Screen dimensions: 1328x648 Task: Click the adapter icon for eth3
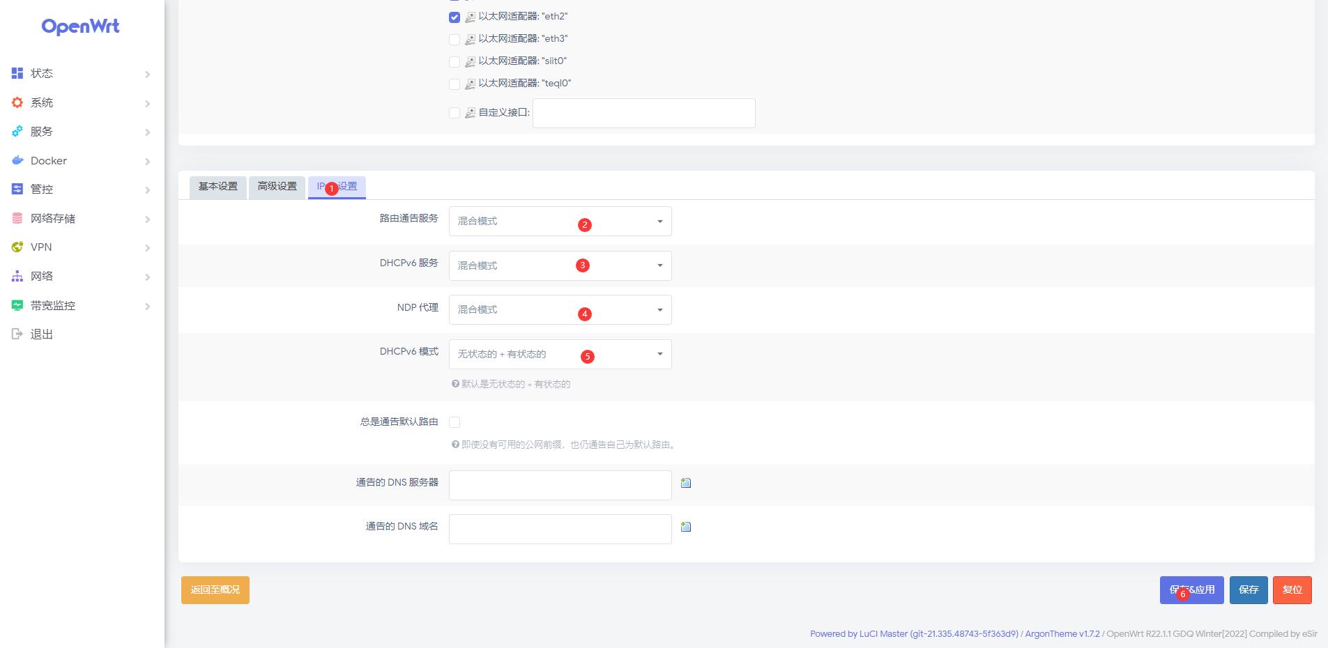pos(471,39)
